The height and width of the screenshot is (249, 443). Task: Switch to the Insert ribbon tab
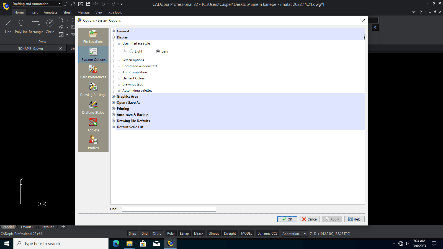point(34,12)
